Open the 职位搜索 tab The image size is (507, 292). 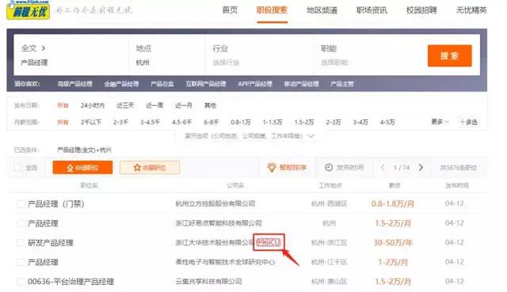tap(272, 10)
